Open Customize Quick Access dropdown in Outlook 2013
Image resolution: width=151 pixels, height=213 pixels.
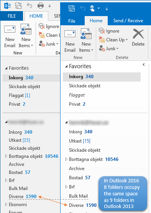49,6
